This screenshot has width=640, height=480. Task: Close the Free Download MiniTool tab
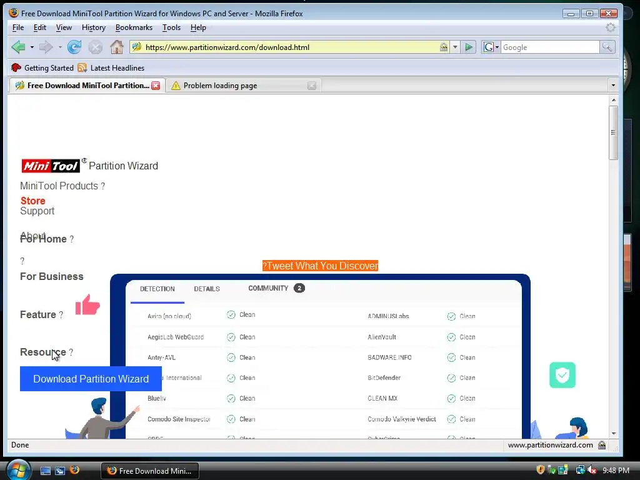[156, 85]
